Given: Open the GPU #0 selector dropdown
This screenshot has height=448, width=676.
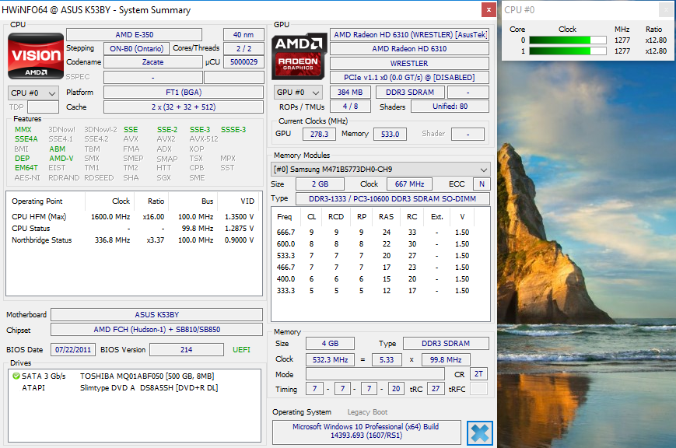Looking at the screenshot, I should coord(298,93).
